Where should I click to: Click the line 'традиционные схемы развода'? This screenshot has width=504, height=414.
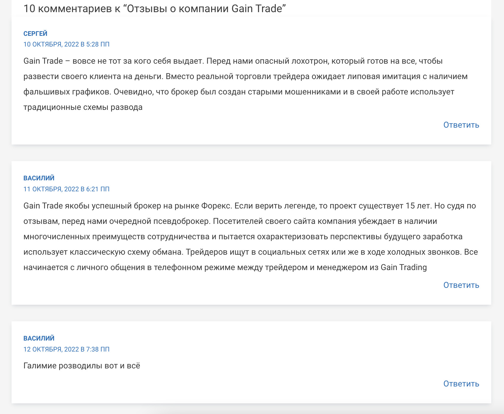[x=83, y=107]
